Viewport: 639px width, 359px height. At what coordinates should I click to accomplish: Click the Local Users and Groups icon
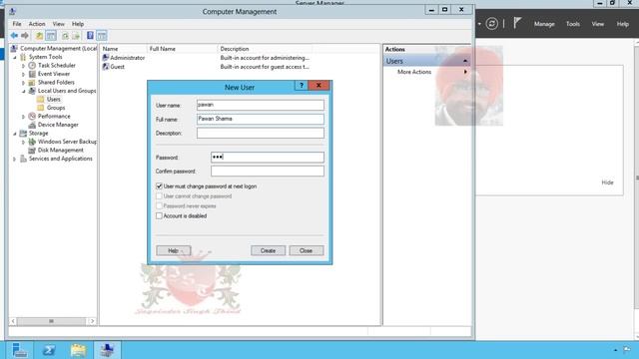pos(32,91)
